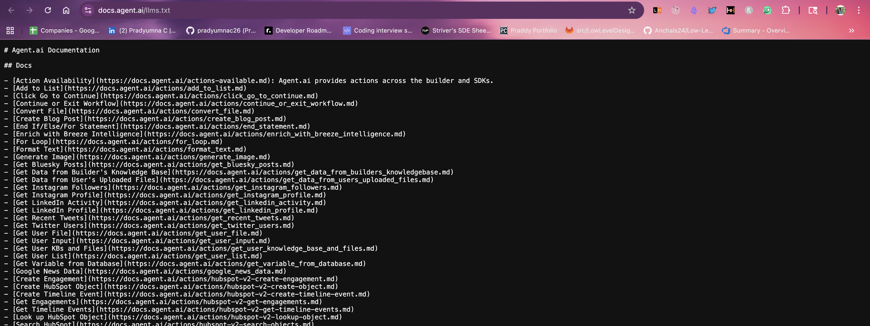This screenshot has height=326, width=870.
Task: Show hidden bookmarks with double chevron
Action: click(x=851, y=30)
